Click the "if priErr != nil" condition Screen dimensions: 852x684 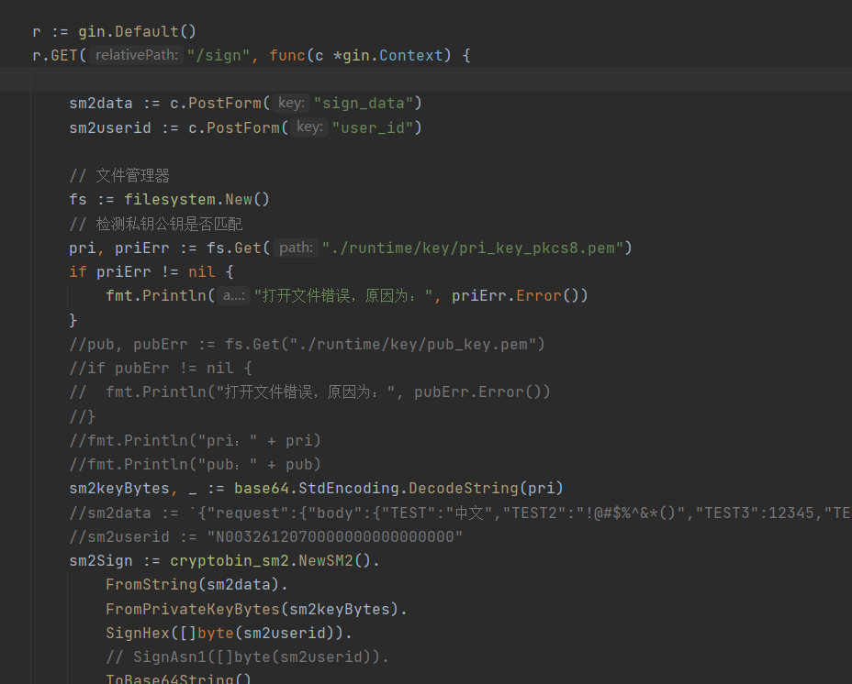pos(151,271)
